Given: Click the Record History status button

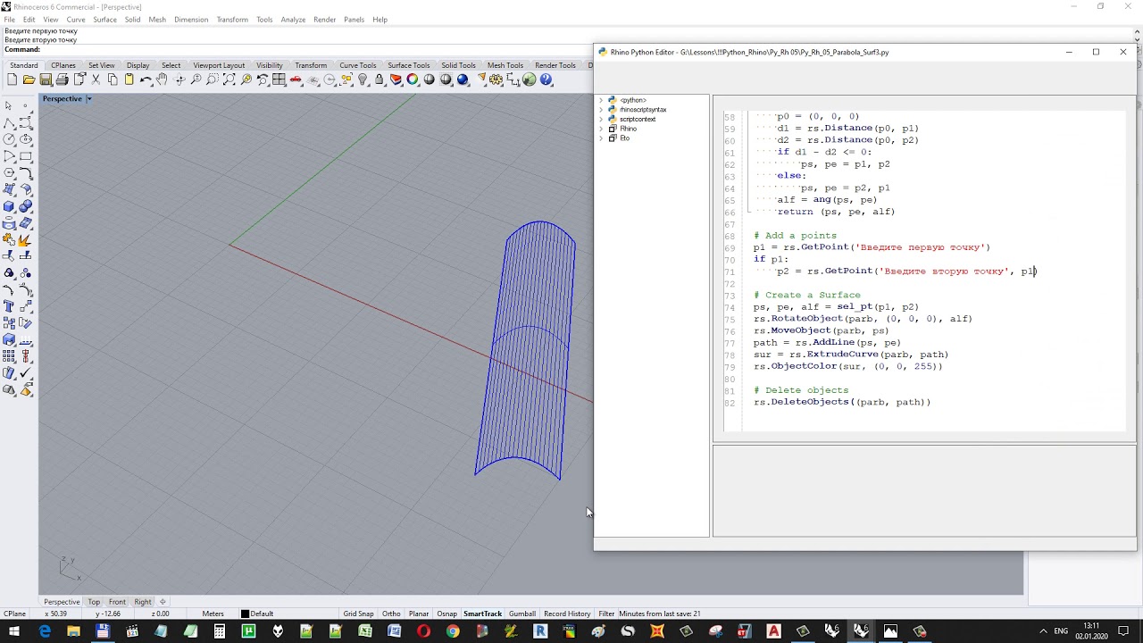Looking at the screenshot, I should coord(567,614).
